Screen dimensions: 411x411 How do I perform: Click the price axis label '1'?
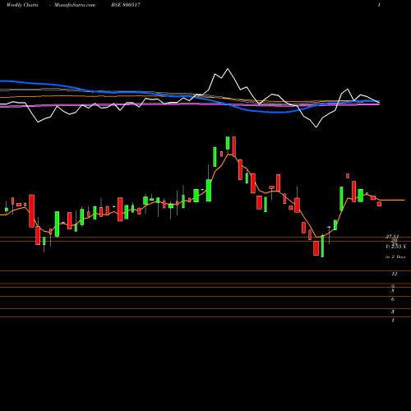393,321
